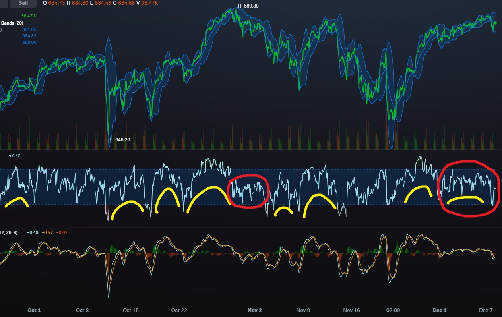Click the Oct 8 date label
The image size is (502, 317).
[82, 310]
